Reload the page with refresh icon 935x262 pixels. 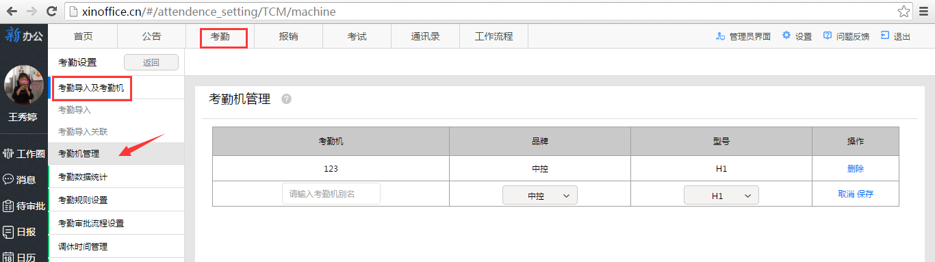(x=51, y=12)
